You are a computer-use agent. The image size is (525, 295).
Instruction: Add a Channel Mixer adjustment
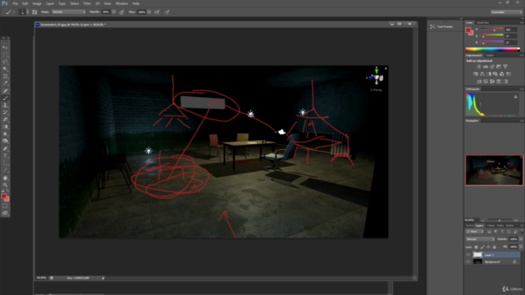point(502,74)
